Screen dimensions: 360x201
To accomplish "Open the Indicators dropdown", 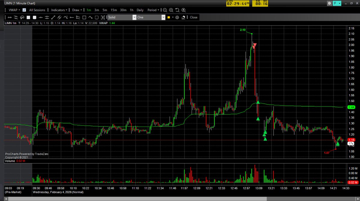I will (x=59, y=10).
